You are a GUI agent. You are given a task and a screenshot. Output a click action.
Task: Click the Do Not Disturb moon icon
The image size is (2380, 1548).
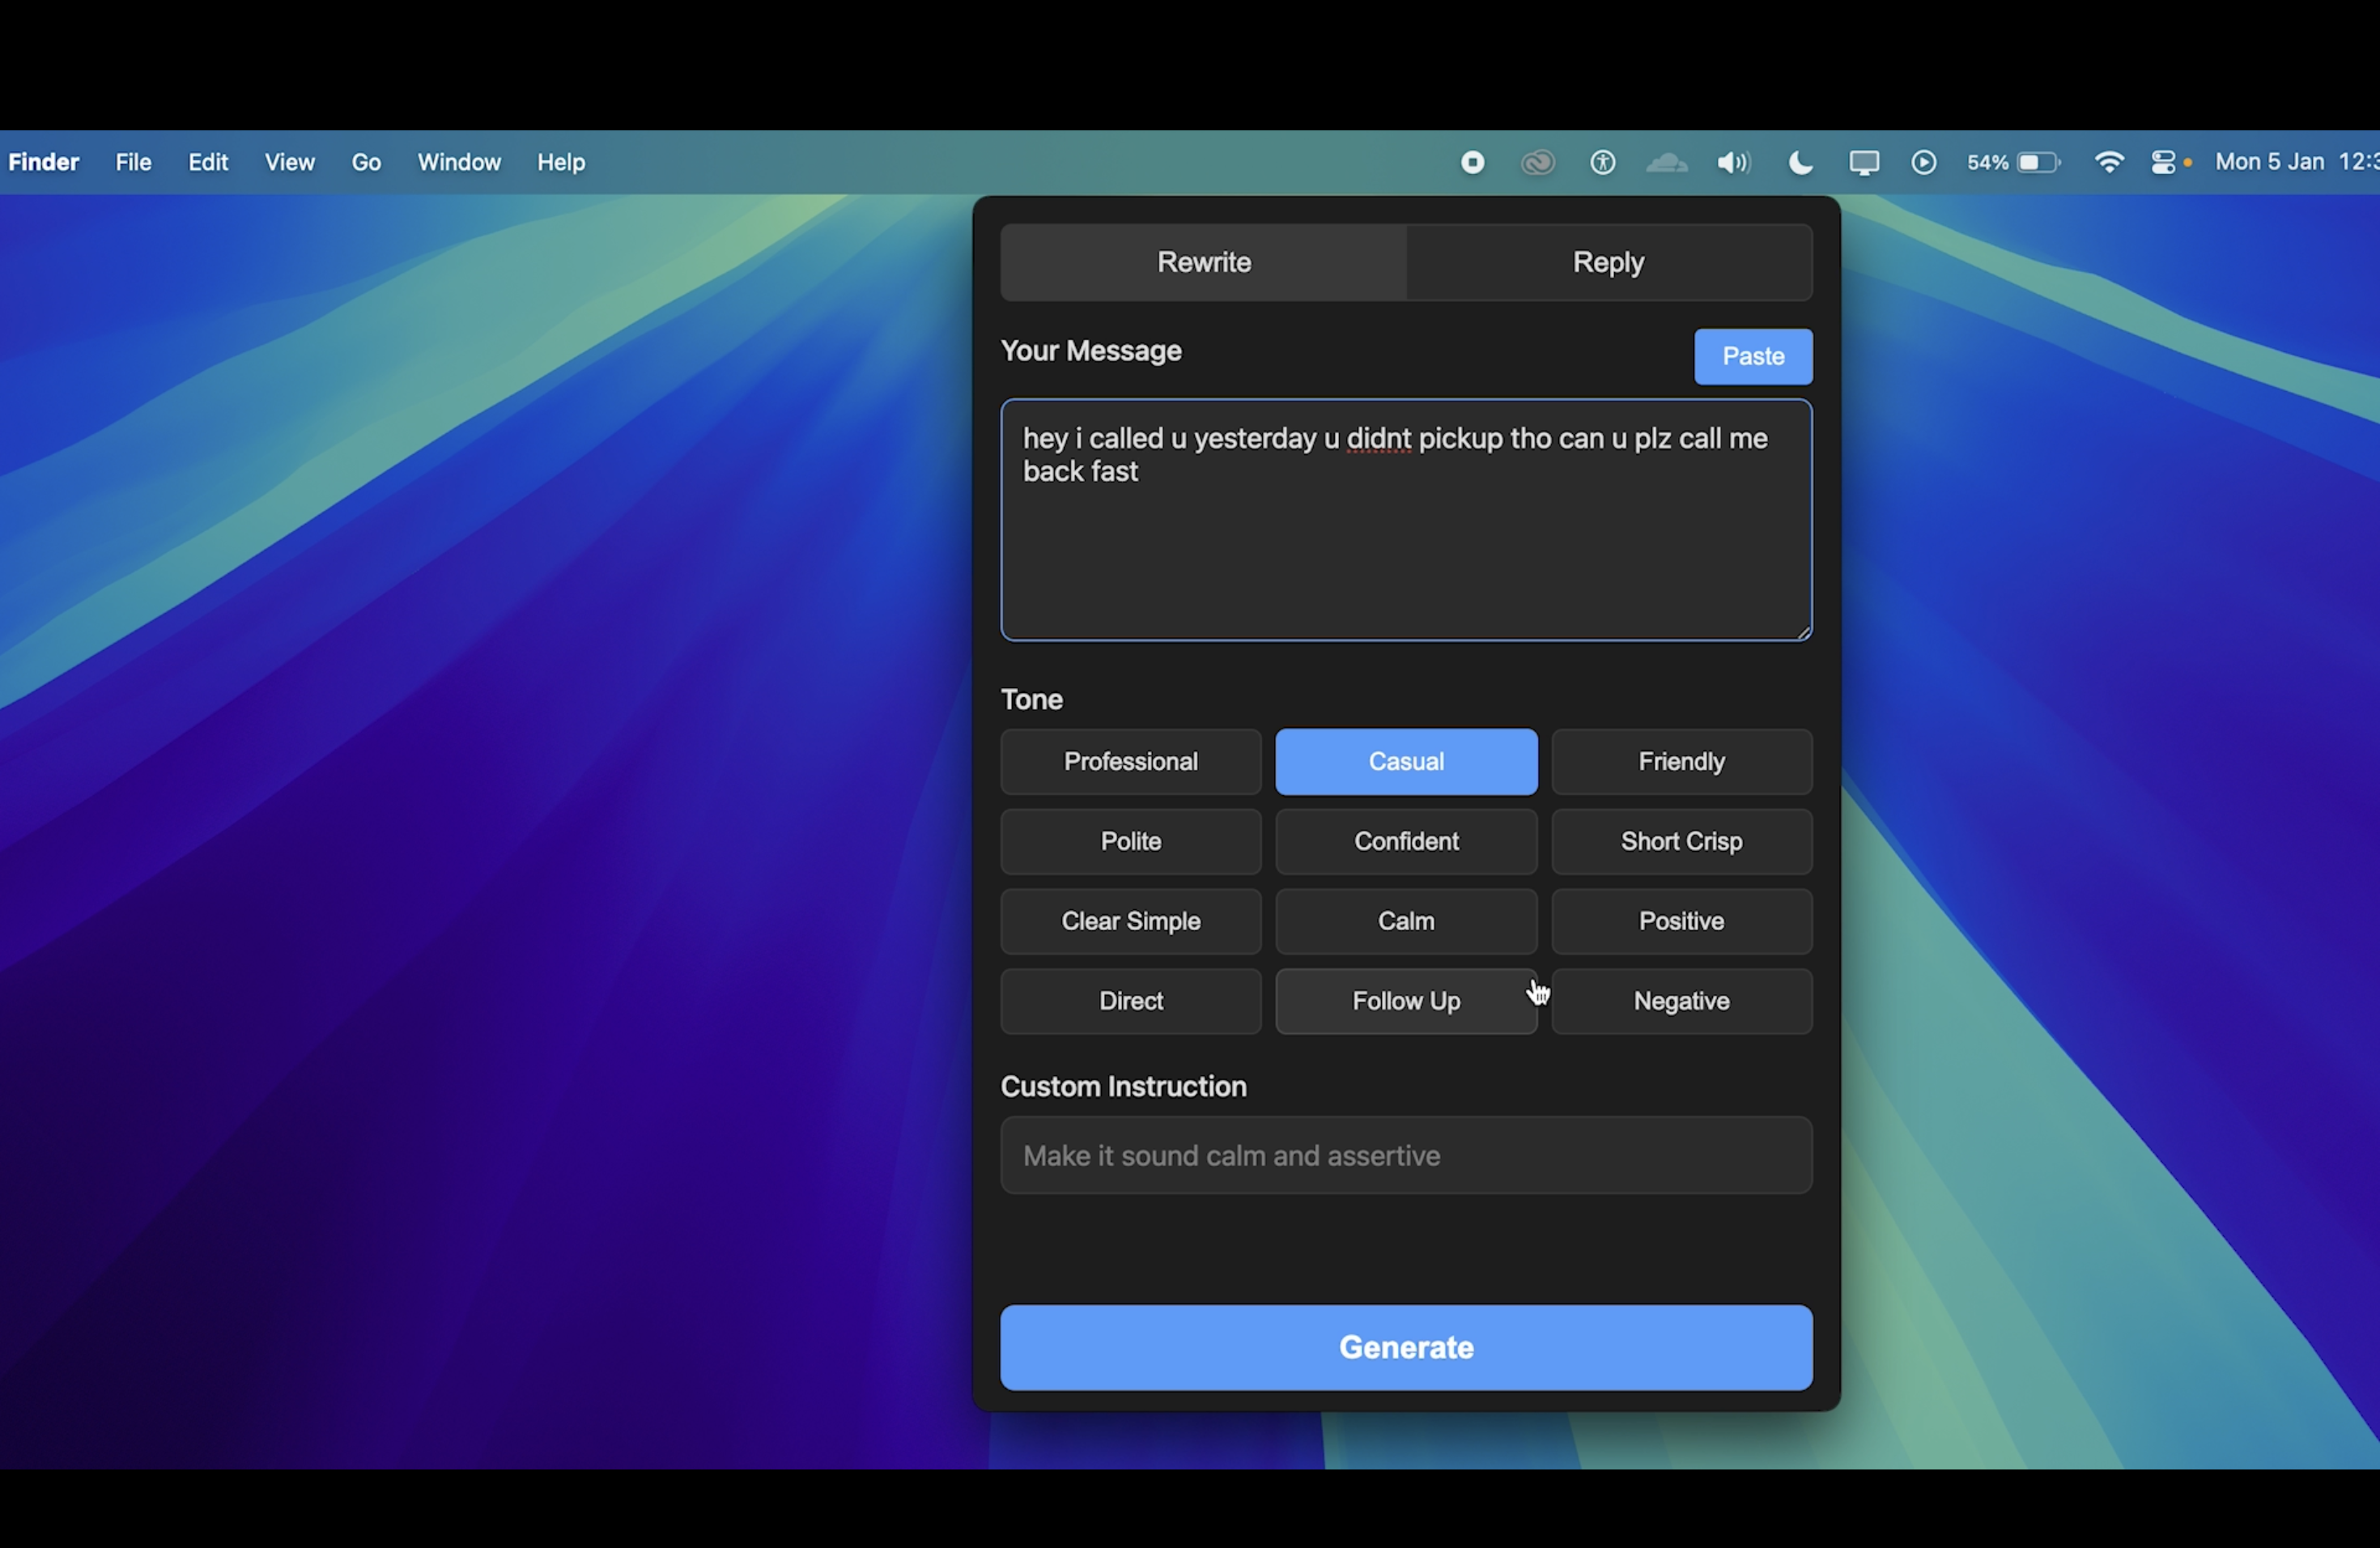(1800, 162)
